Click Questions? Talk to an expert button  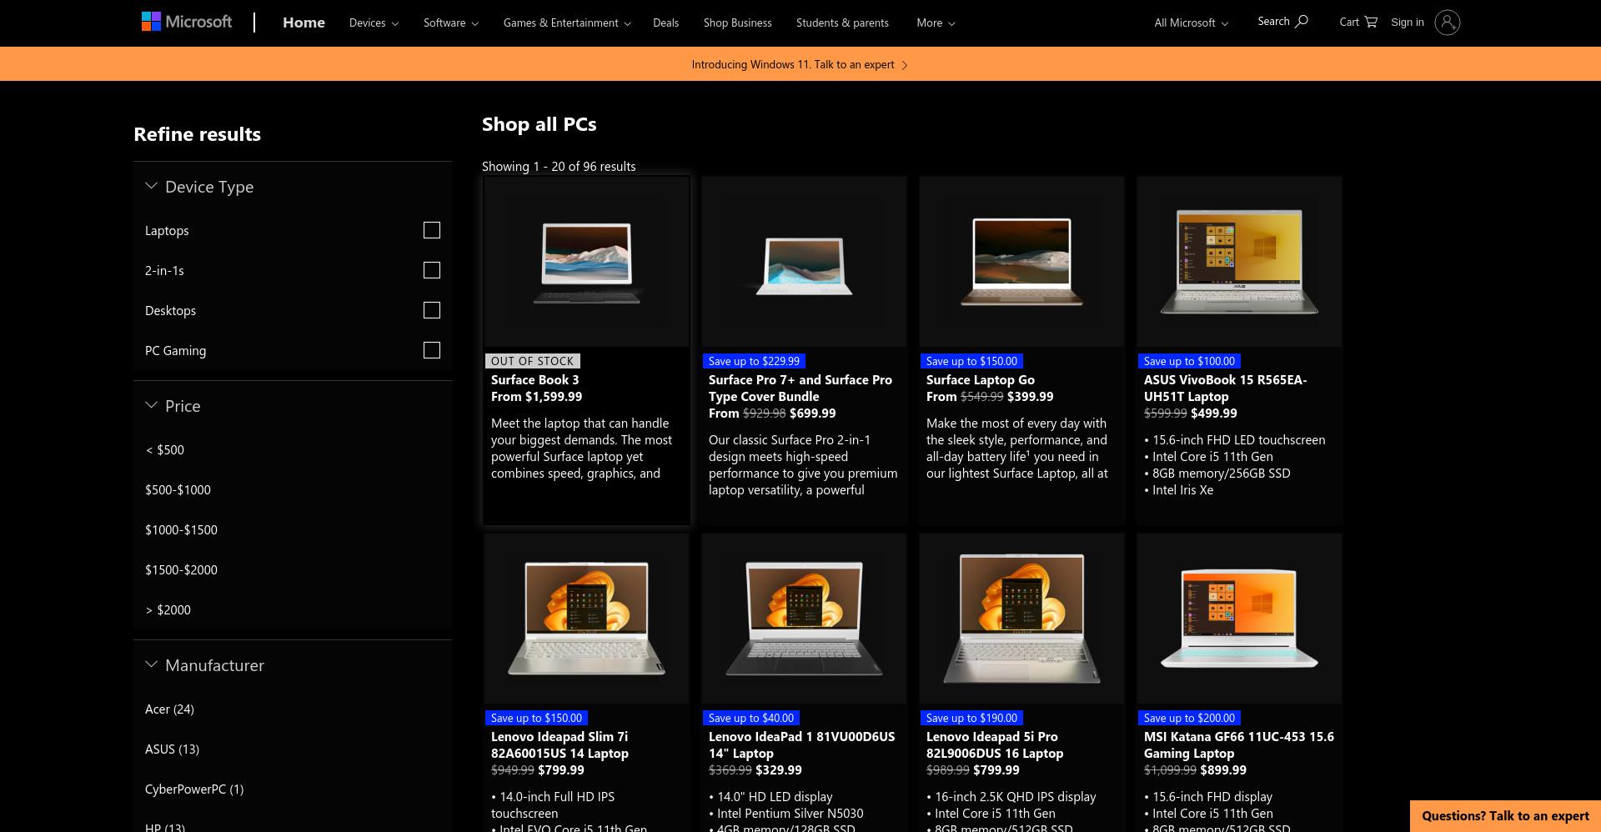[x=1505, y=816]
